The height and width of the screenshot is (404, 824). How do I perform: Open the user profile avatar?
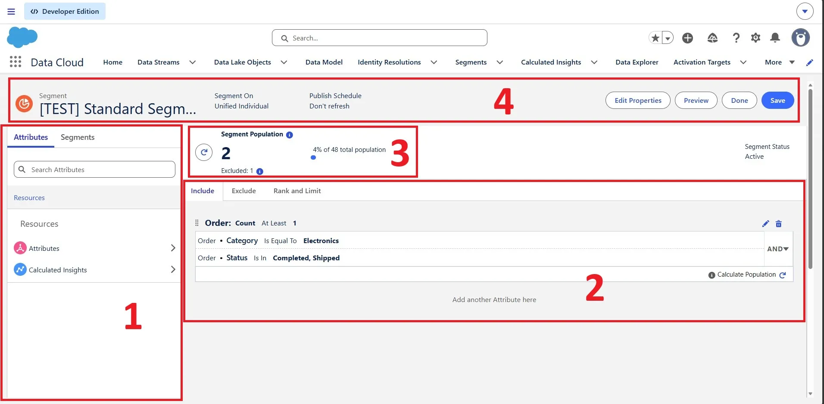[x=800, y=38]
